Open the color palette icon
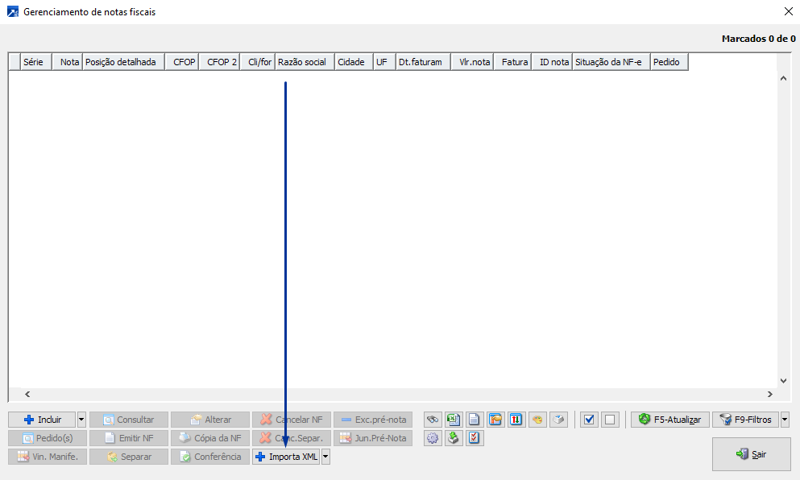Image resolution: width=800 pixels, height=480 pixels. click(537, 420)
